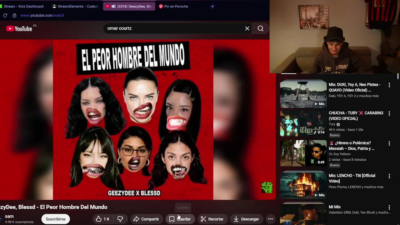The height and width of the screenshot is (225, 400).
Task: Click the address bar URL
Action: (x=42, y=15)
